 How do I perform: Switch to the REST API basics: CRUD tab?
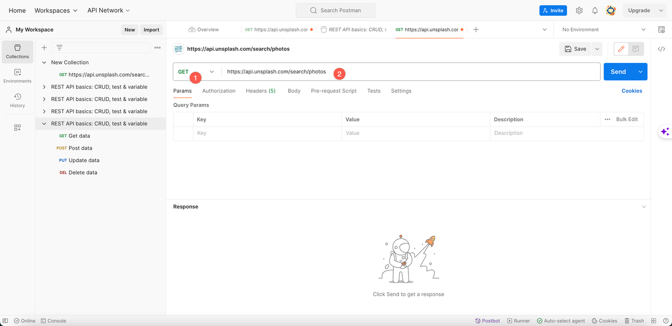click(x=353, y=30)
